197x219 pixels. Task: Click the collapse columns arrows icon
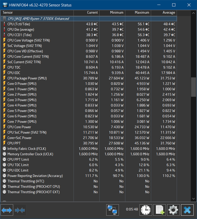click(x=20, y=210)
